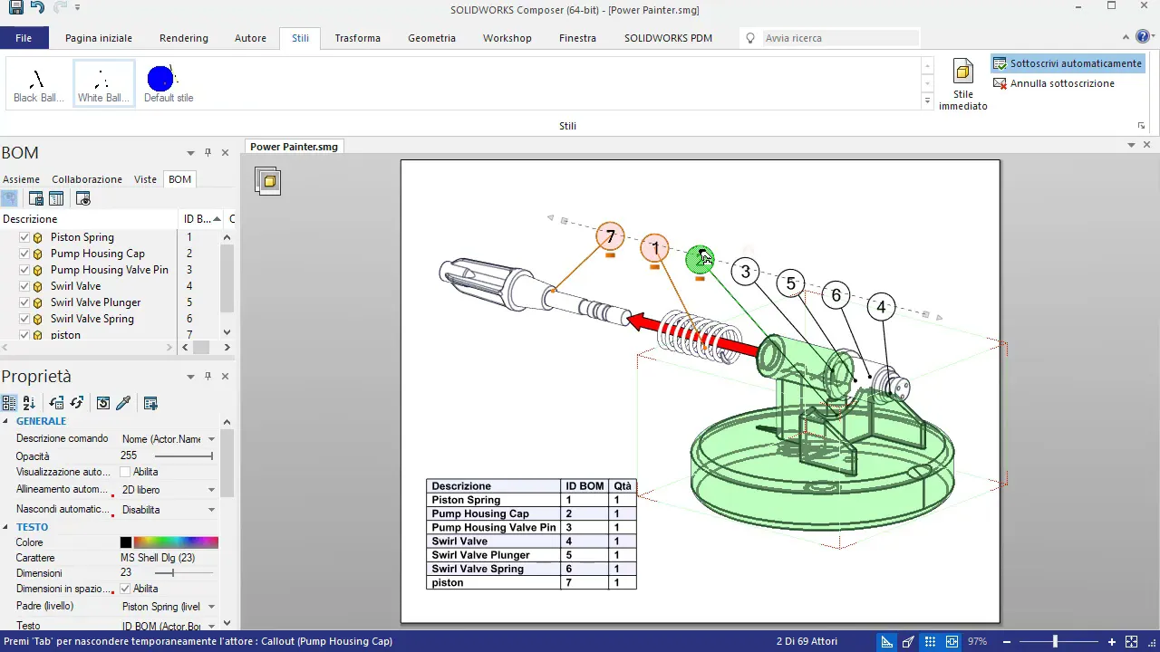Uncheck Pump Housing Valve Pin checkbox

[x=24, y=270]
